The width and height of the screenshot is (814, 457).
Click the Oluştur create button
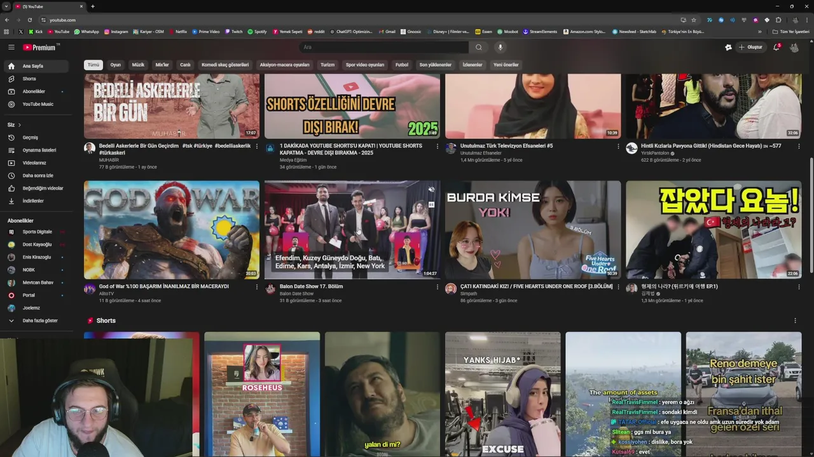[x=750, y=47]
